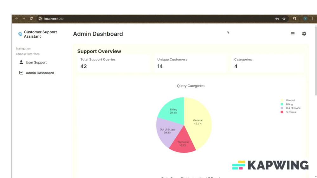Click Billing legend label
The height and width of the screenshot is (178, 317).
coord(289,104)
